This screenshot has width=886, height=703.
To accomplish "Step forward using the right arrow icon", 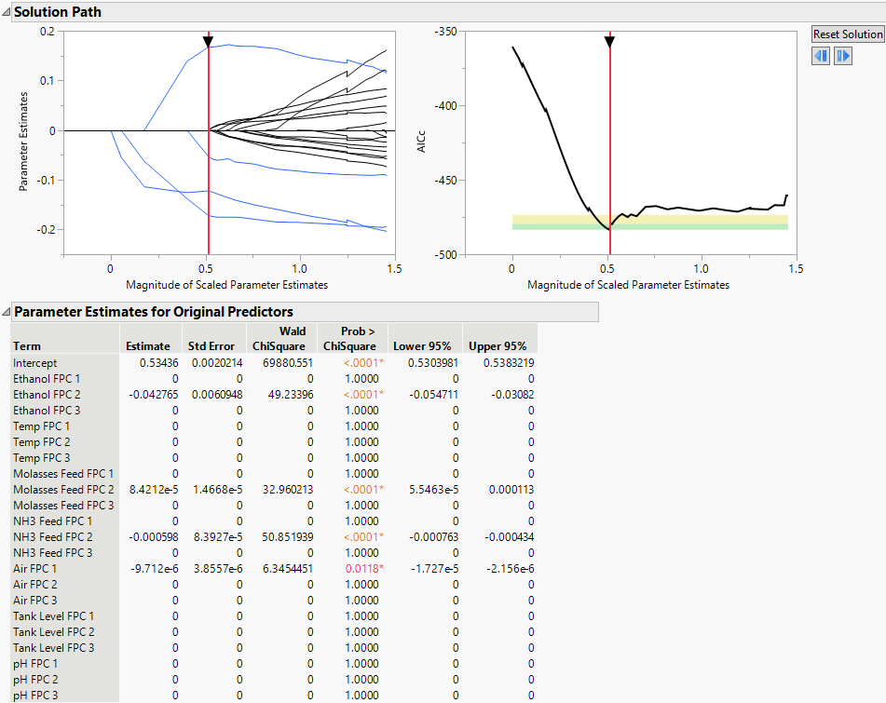I will point(841,56).
